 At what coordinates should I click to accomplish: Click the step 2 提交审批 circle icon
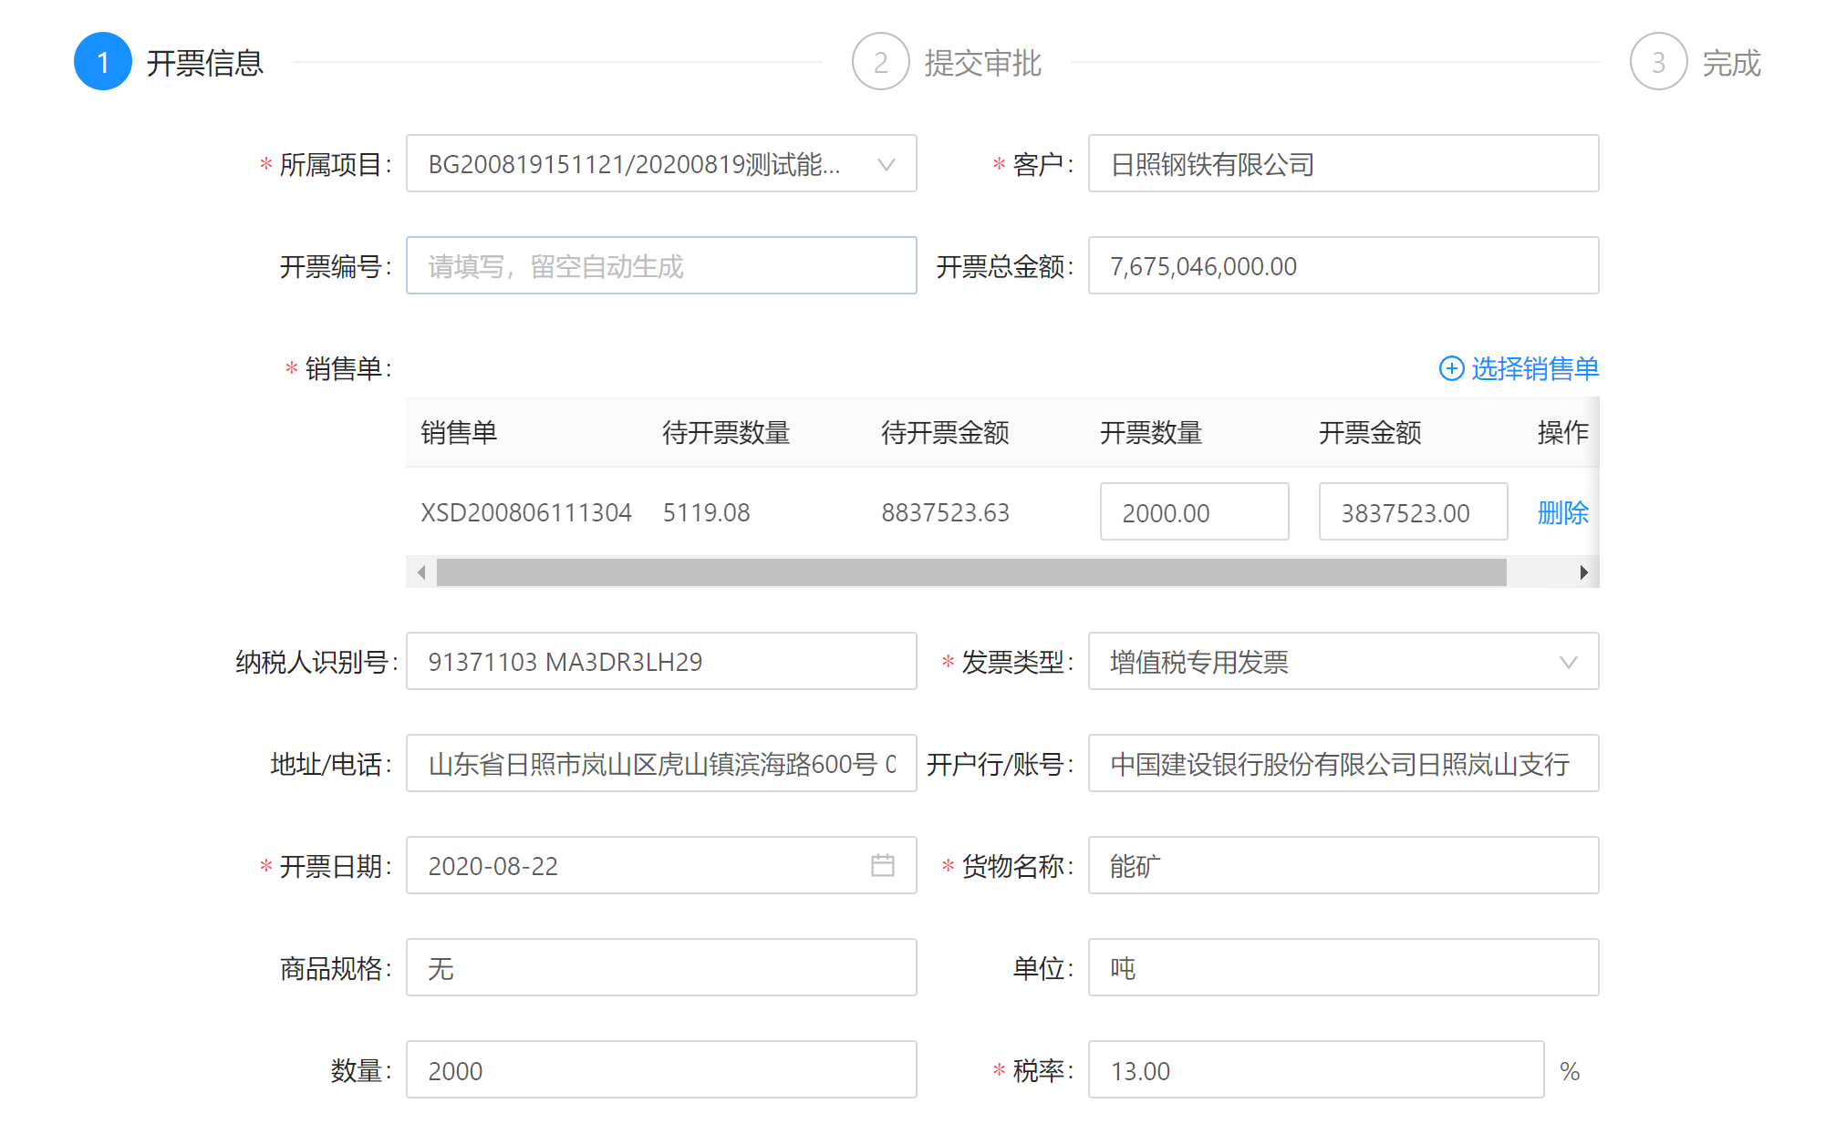tap(880, 62)
